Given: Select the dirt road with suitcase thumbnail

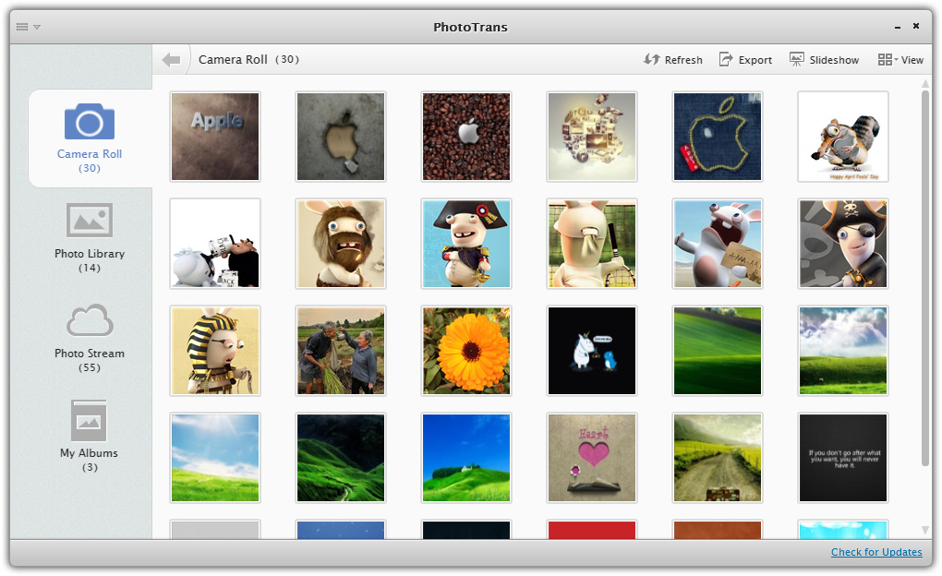Looking at the screenshot, I should click(x=718, y=458).
